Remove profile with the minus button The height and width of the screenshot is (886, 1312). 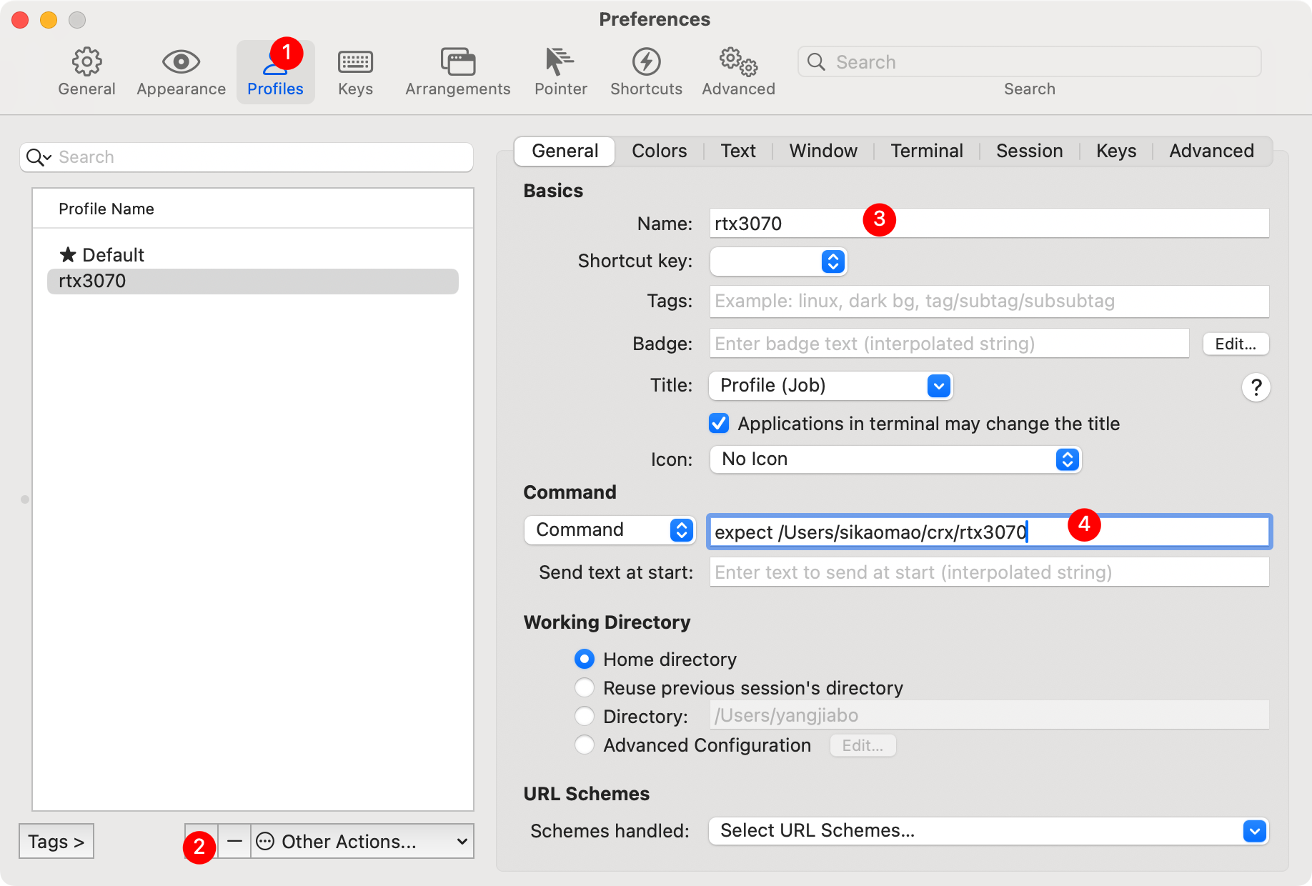pyautogui.click(x=234, y=841)
